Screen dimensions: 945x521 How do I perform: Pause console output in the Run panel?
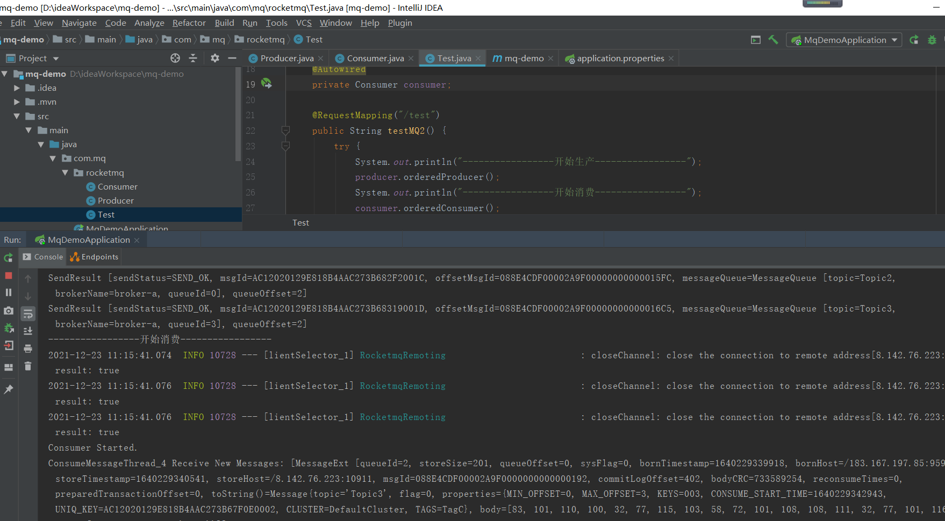point(8,293)
